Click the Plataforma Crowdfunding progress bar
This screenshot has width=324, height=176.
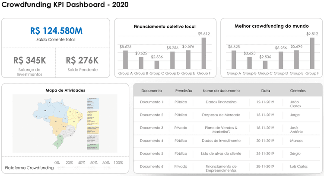click(x=88, y=168)
